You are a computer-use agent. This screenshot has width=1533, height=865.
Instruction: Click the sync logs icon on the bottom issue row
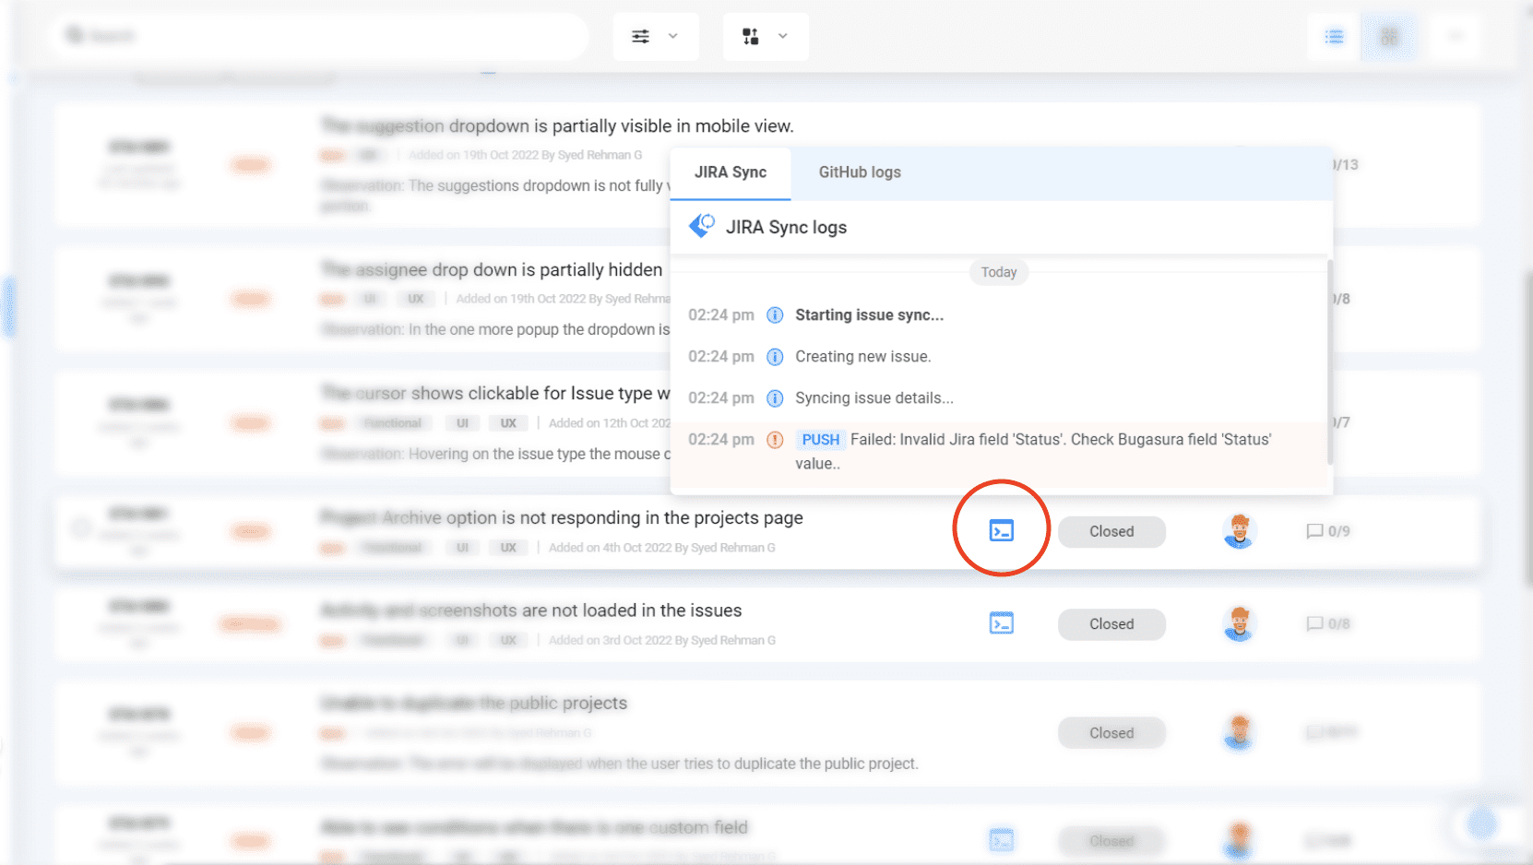[x=1001, y=840]
